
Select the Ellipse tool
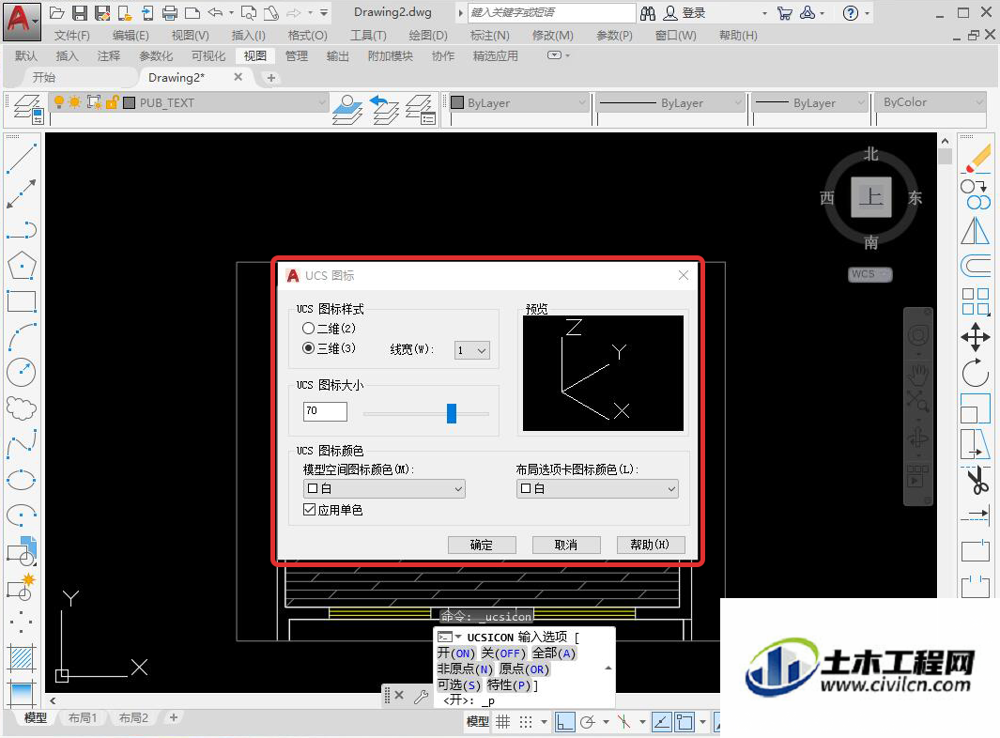click(22, 480)
